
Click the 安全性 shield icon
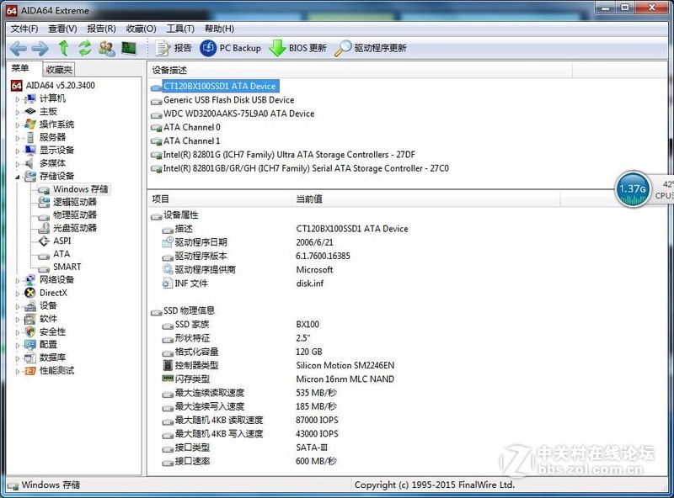30,331
